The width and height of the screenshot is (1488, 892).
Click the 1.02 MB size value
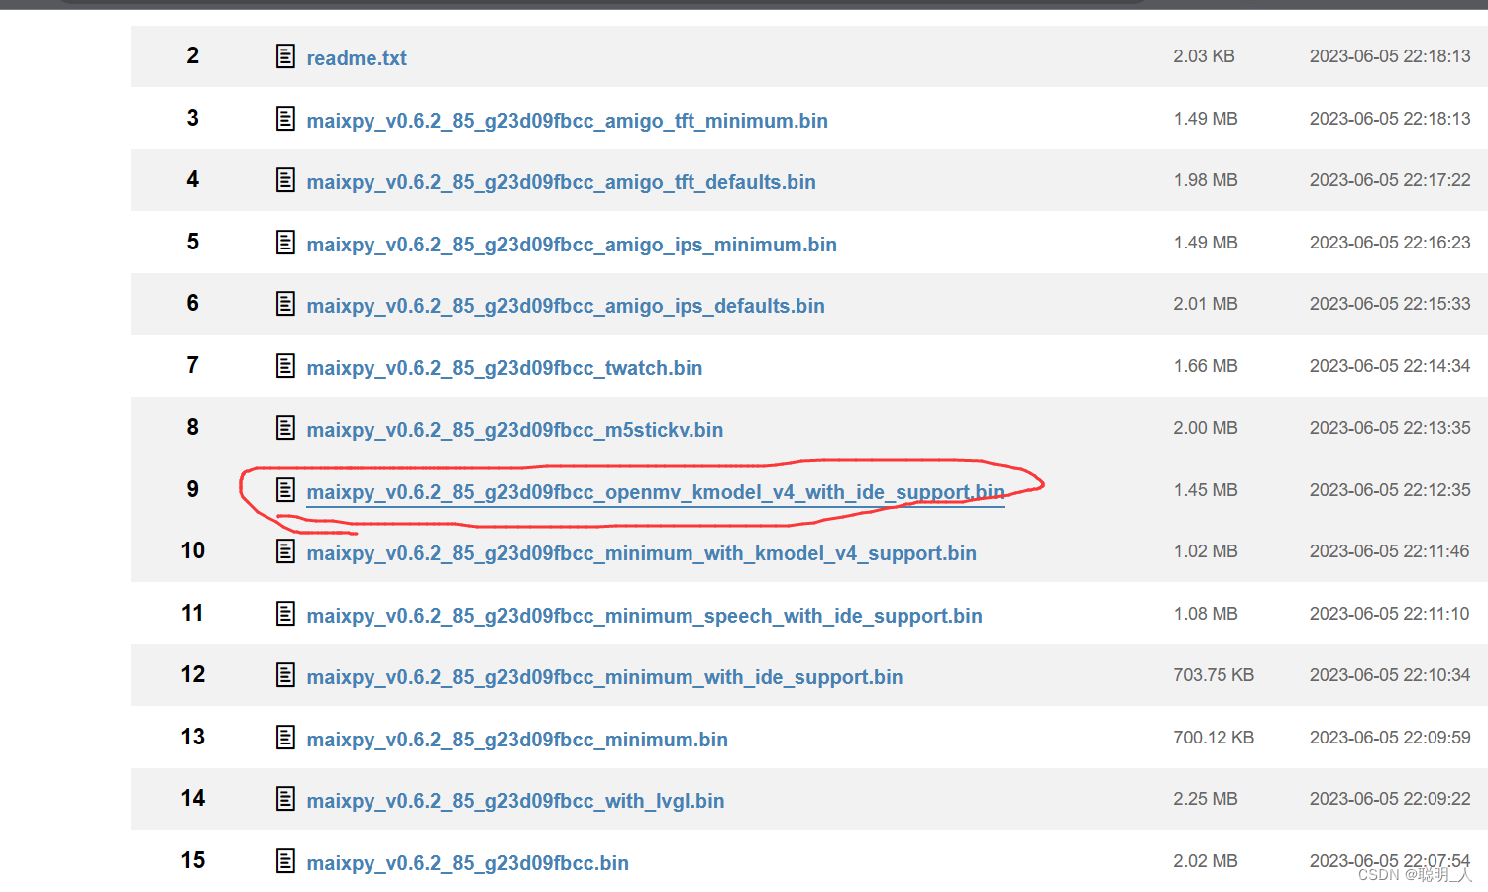click(1206, 551)
